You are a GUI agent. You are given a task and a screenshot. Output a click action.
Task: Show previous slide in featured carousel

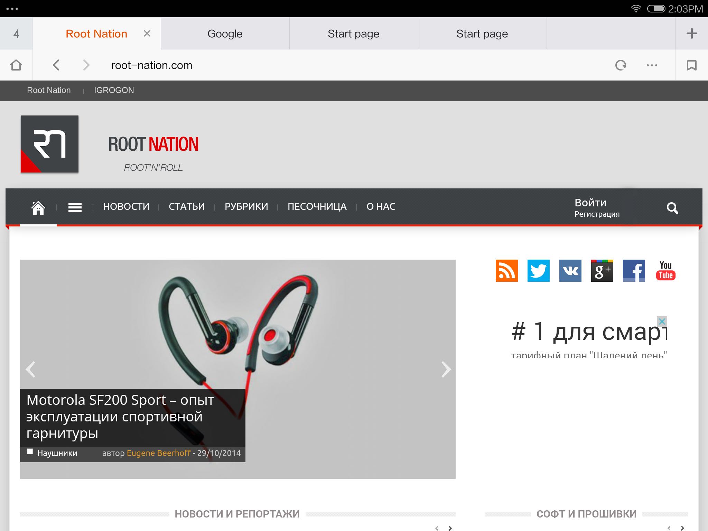[30, 369]
